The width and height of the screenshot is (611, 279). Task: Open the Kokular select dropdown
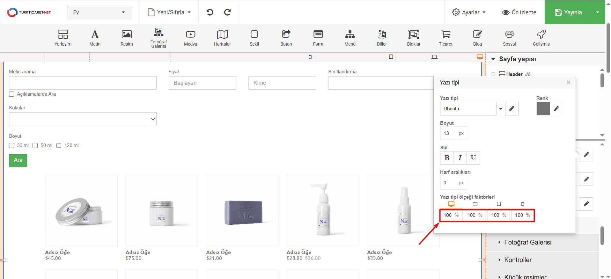83,119
